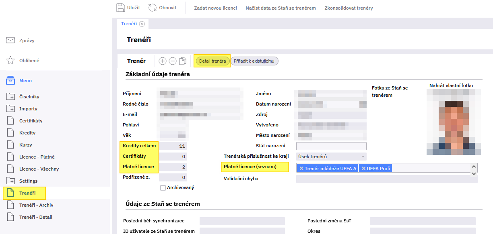
Task: Click the Kurzy document icon in the menu
Action: (10, 145)
